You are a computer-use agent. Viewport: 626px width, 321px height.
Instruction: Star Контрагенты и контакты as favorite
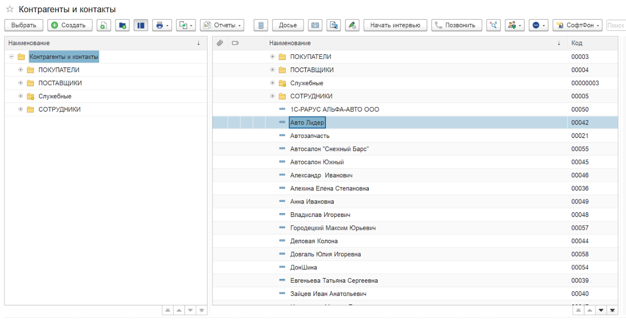[x=10, y=9]
